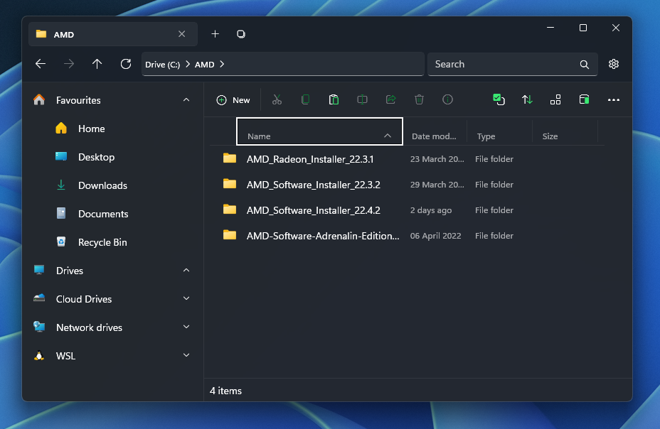Click the Cut scissors icon
Image resolution: width=660 pixels, height=429 pixels.
(x=277, y=99)
